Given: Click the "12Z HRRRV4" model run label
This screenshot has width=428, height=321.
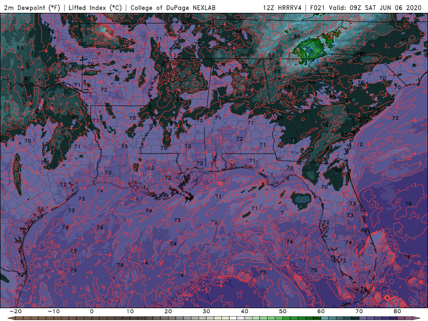Looking at the screenshot, I should [282, 7].
